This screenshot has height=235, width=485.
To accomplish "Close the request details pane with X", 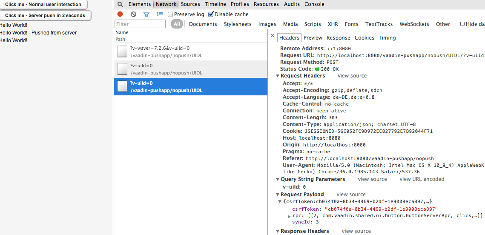I will (x=273, y=36).
